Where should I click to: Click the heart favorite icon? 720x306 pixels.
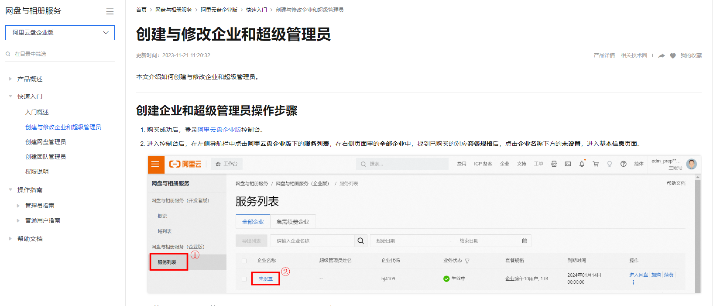pyautogui.click(x=673, y=56)
